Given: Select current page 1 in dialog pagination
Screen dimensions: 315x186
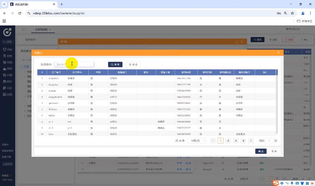Looking at the screenshot, I should 220,141.
